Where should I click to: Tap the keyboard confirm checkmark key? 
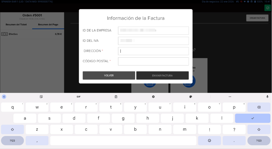tap(253, 118)
